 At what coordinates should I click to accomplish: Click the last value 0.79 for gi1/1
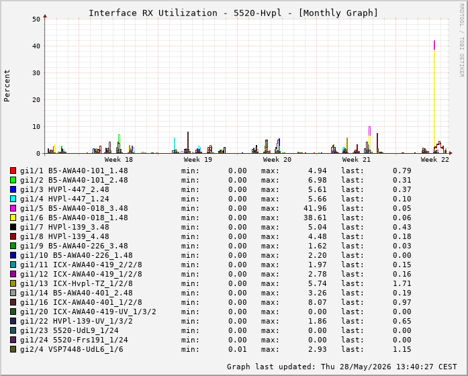pyautogui.click(x=402, y=171)
